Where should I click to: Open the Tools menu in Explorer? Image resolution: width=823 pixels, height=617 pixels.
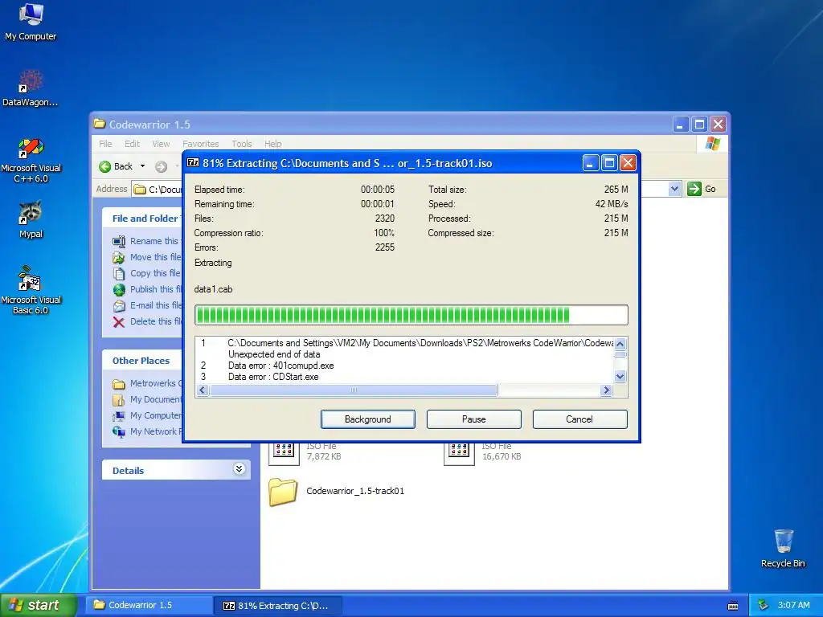tap(242, 144)
